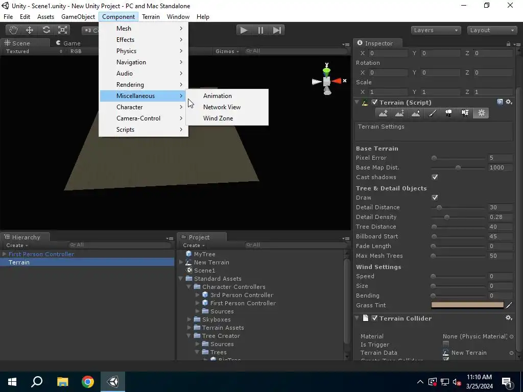The image size is (523, 392).
Task: Click the Pixel Error value field
Action: click(500, 158)
